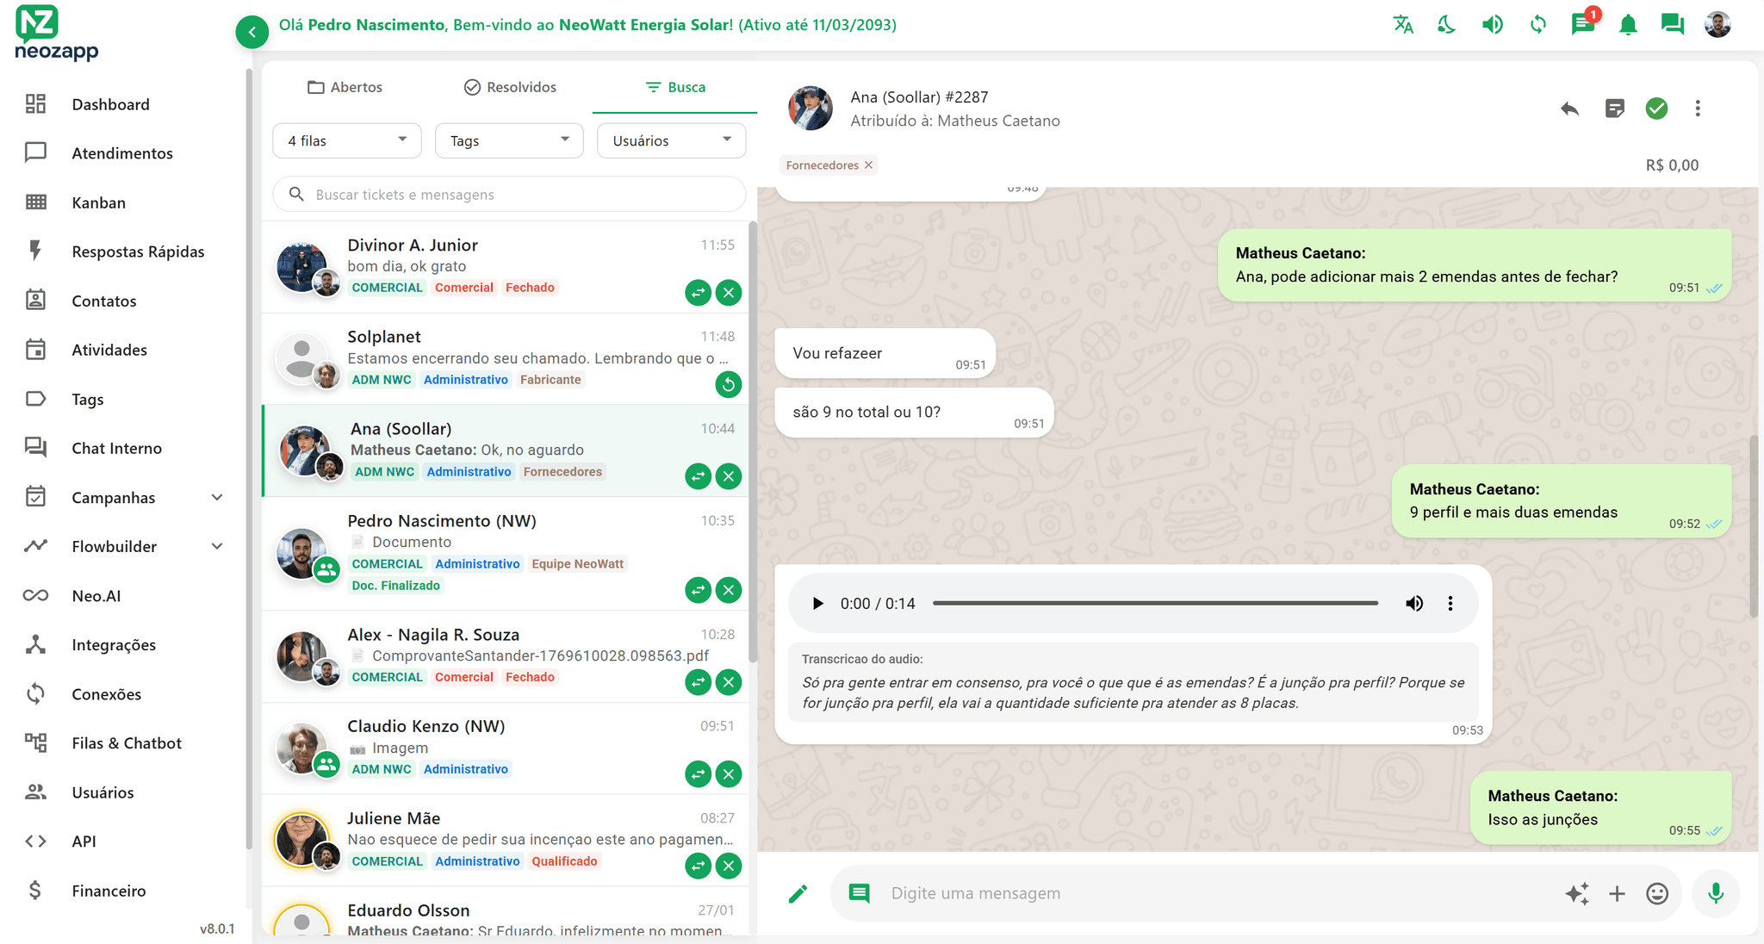Open the AI assistant in the message bar

click(1577, 893)
